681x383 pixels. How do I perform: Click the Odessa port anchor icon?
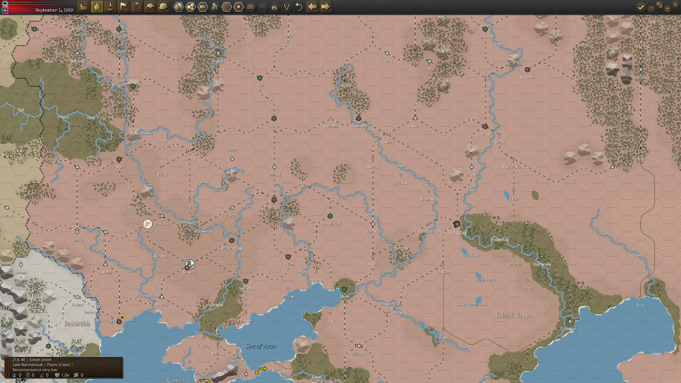(112, 321)
